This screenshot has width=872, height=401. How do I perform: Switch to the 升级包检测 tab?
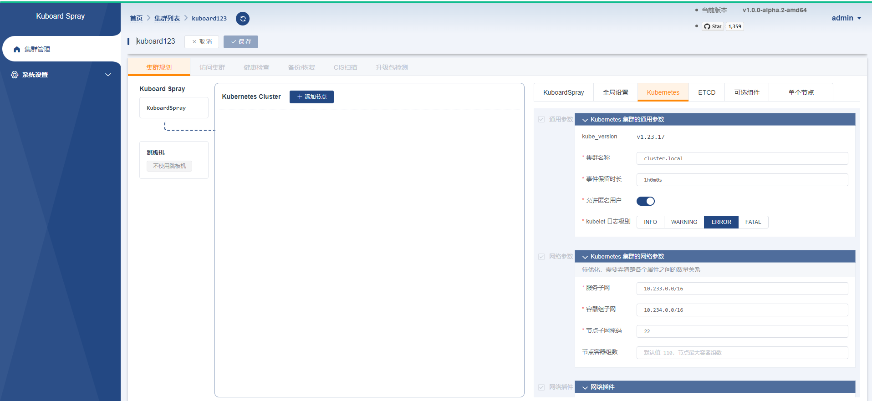(x=392, y=67)
